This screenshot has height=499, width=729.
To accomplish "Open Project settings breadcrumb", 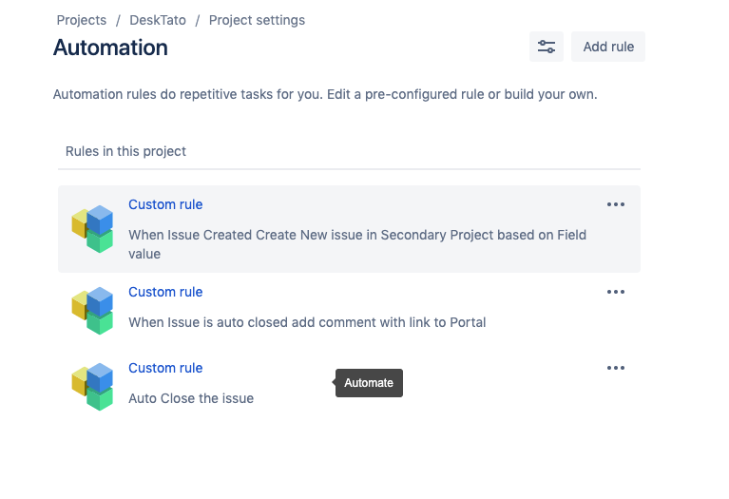I will click(x=257, y=20).
